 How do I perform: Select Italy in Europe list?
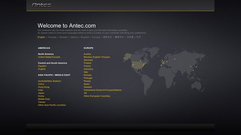(86, 72)
